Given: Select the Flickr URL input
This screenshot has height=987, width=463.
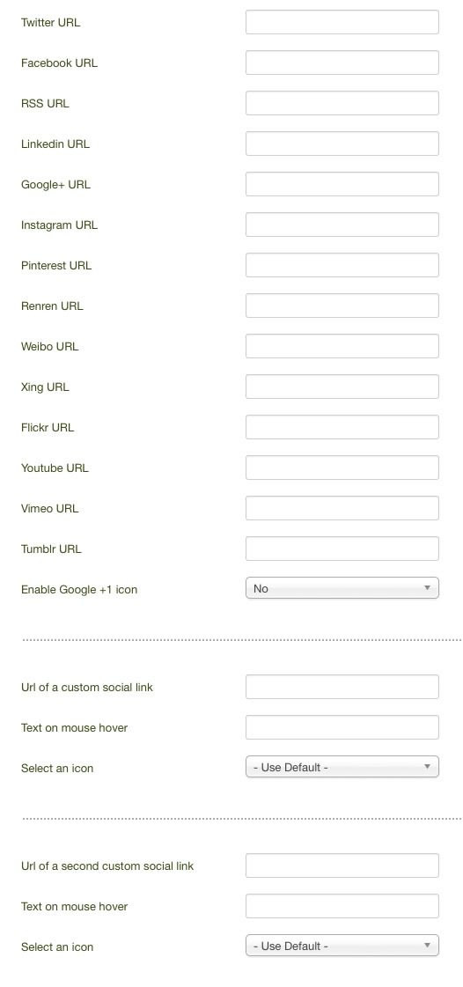Looking at the screenshot, I should [342, 427].
